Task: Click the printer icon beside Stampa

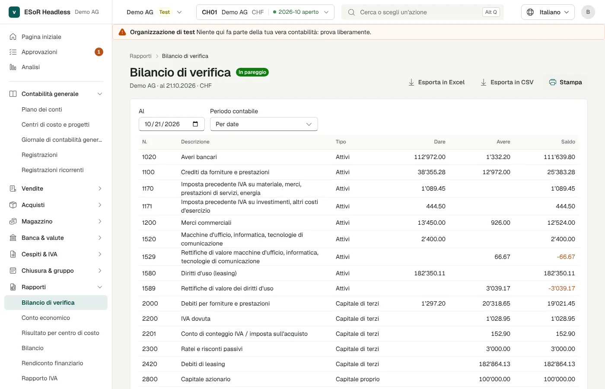Action: point(553,82)
